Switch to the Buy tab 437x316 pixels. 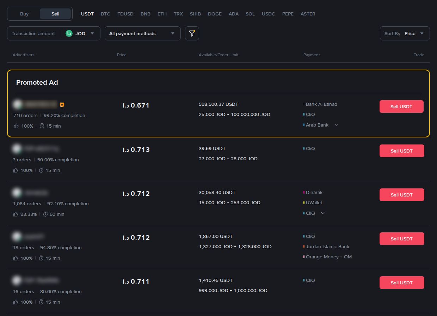coord(24,14)
